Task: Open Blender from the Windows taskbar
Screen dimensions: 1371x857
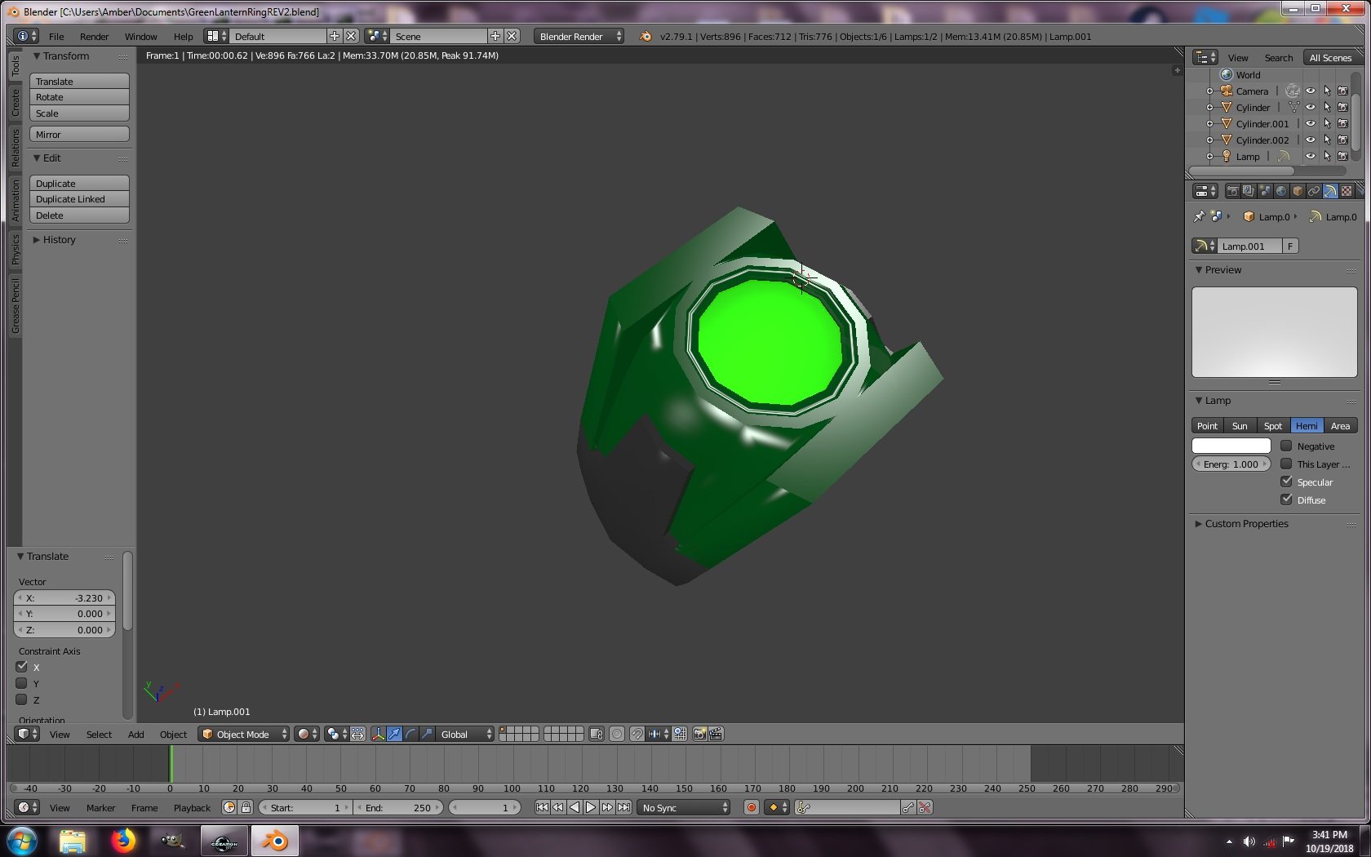Action: pyautogui.click(x=275, y=841)
